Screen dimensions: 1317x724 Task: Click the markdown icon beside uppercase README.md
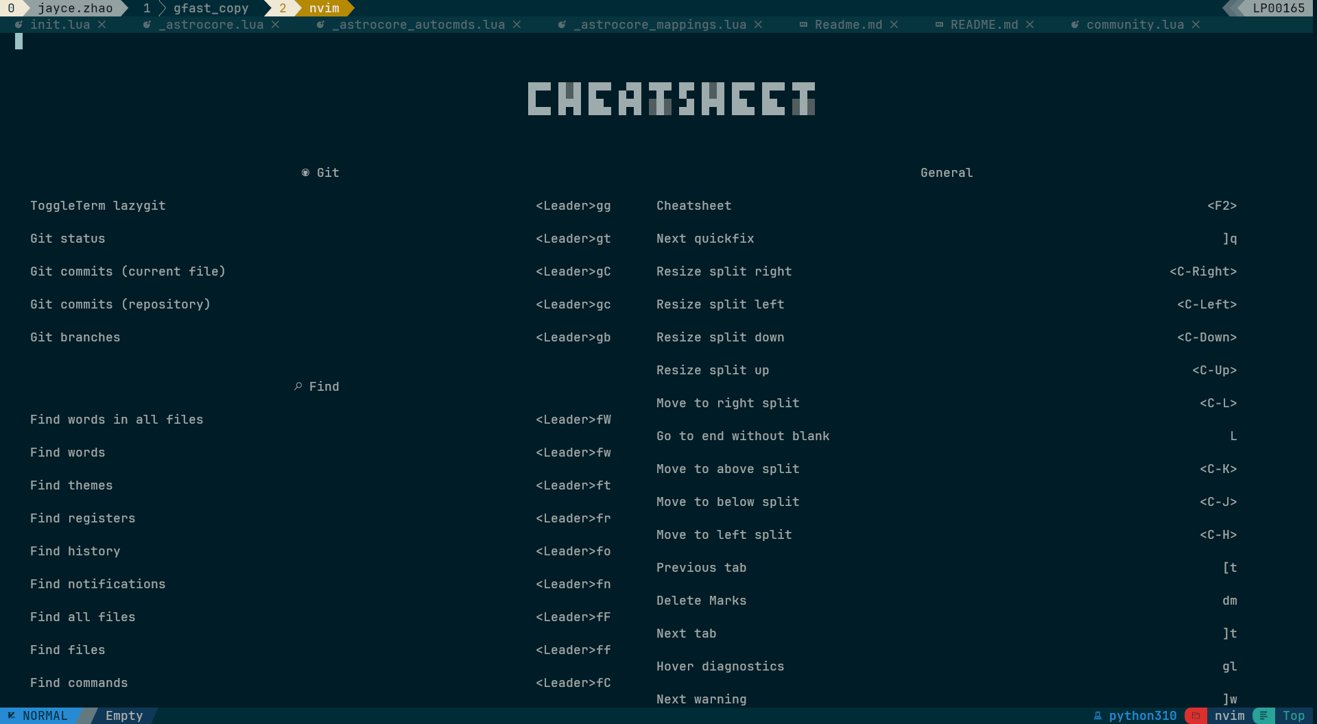point(939,25)
